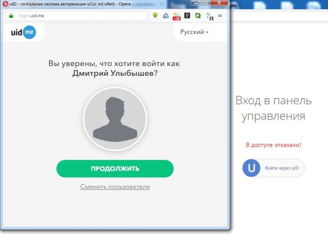Image resolution: width=328 pixels, height=251 pixels.
Task: Click the user avatar placeholder
Action: tap(115, 118)
